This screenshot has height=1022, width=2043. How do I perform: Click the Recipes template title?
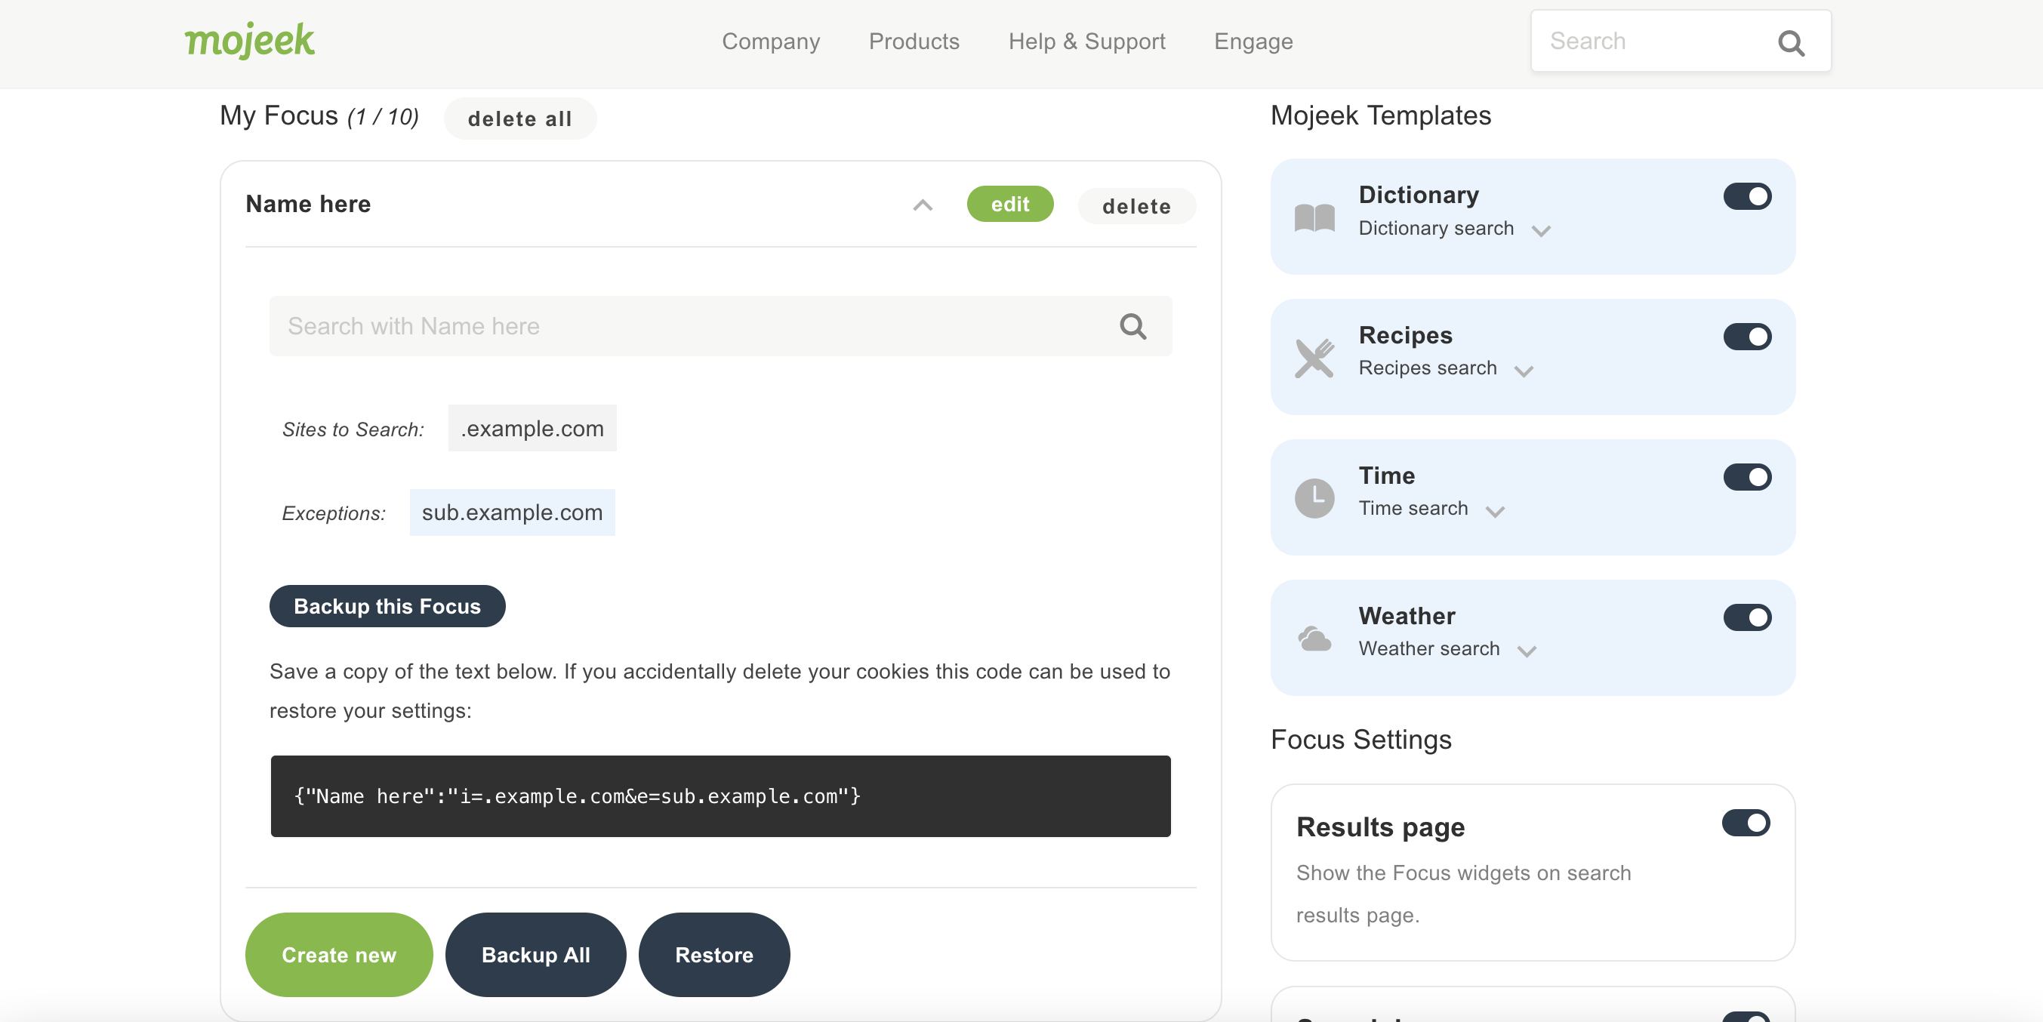[1404, 334]
